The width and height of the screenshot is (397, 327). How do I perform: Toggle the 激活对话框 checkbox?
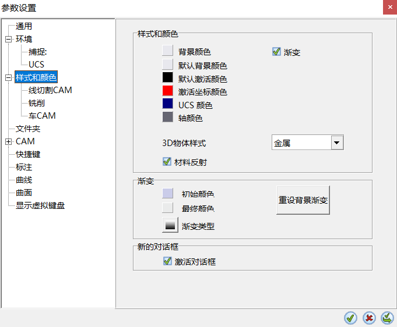click(x=167, y=261)
